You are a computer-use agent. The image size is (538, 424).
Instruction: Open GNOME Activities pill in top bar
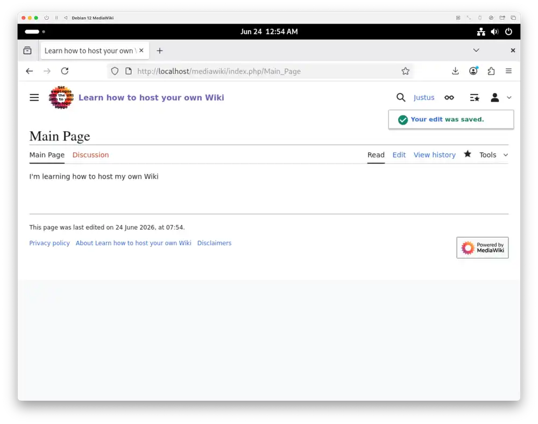click(x=32, y=32)
